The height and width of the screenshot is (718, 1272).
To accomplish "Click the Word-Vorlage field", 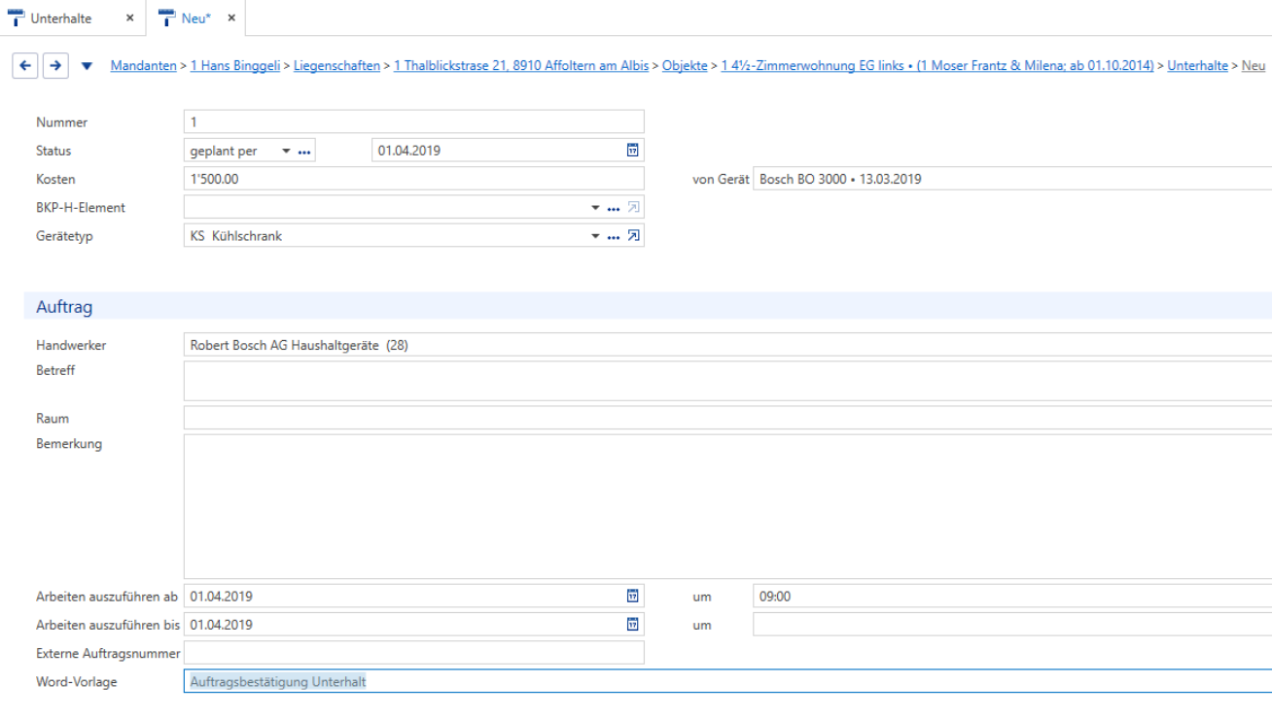I will pos(727,681).
